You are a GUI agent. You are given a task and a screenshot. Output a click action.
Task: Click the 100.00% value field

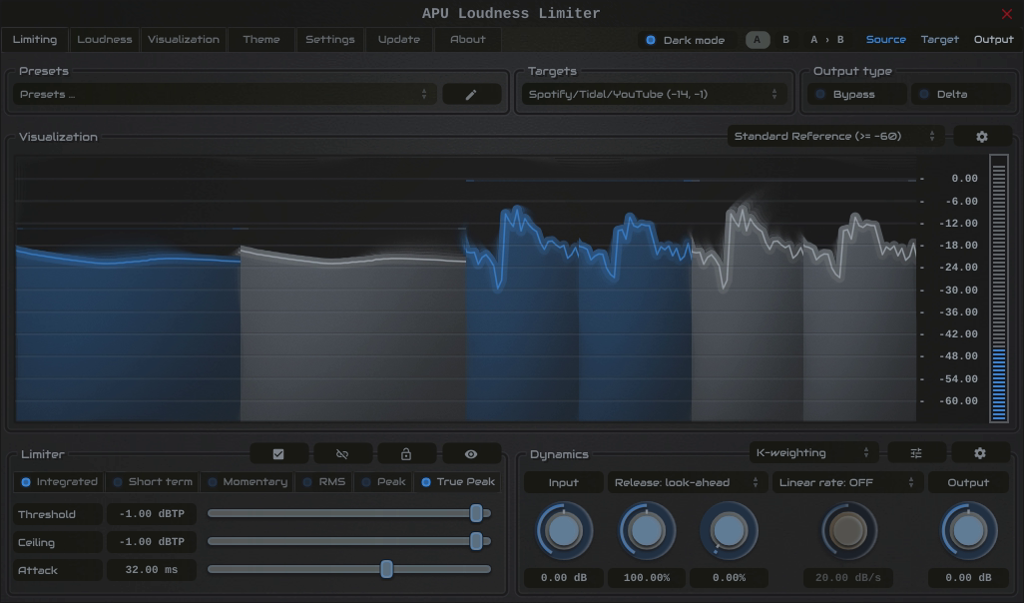click(647, 577)
